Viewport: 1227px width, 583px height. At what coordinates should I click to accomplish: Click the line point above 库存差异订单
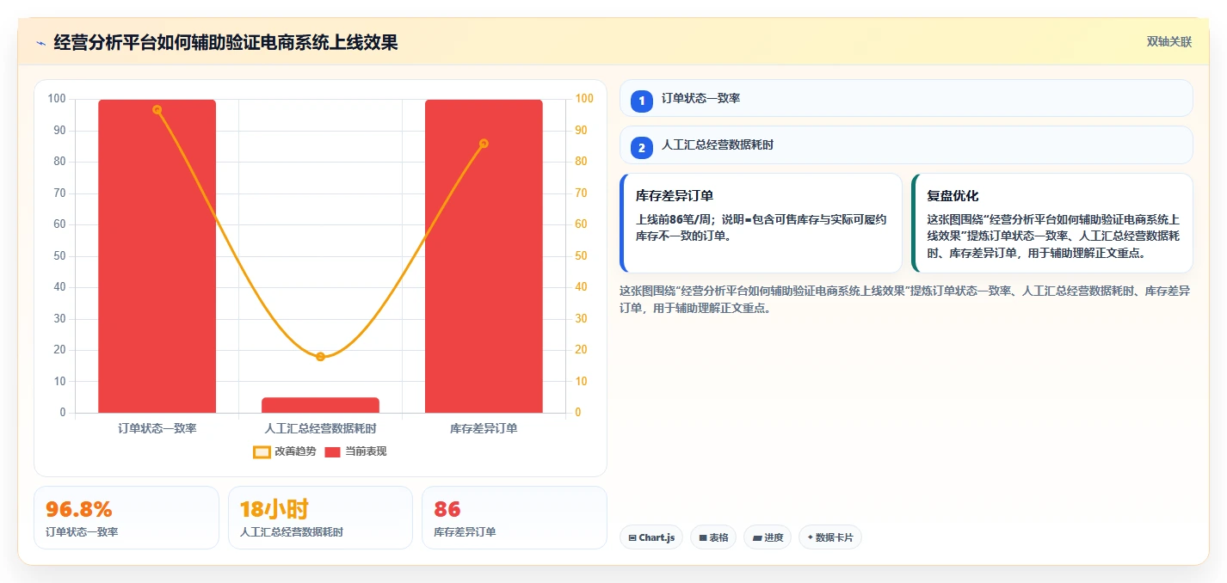click(x=484, y=143)
